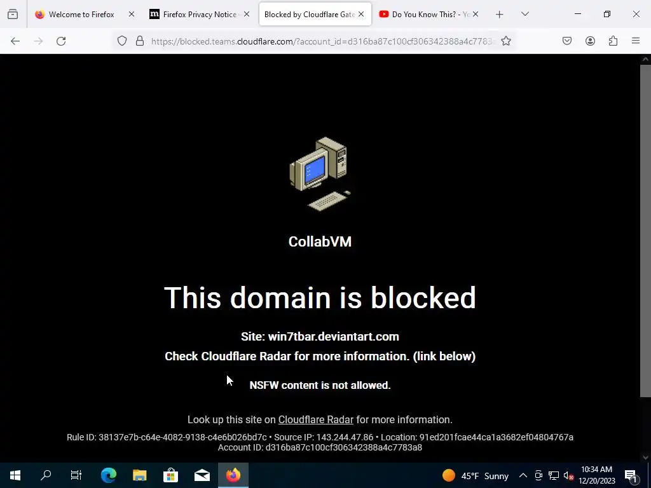This screenshot has width=651, height=488.
Task: Open a new tab with the plus button
Action: pyautogui.click(x=500, y=15)
